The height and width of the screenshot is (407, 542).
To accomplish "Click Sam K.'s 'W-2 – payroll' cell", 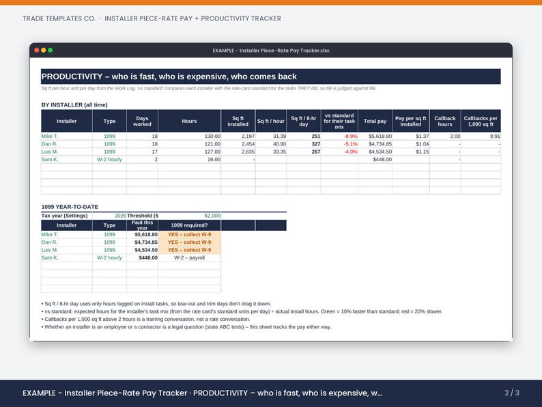I will pos(189,257).
